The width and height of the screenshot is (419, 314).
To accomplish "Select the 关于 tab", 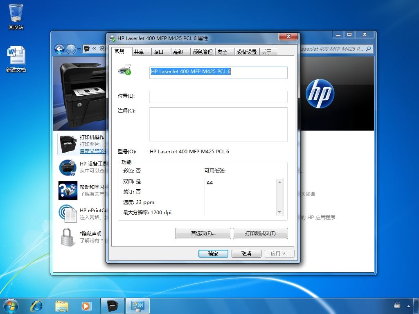I will coord(268,52).
